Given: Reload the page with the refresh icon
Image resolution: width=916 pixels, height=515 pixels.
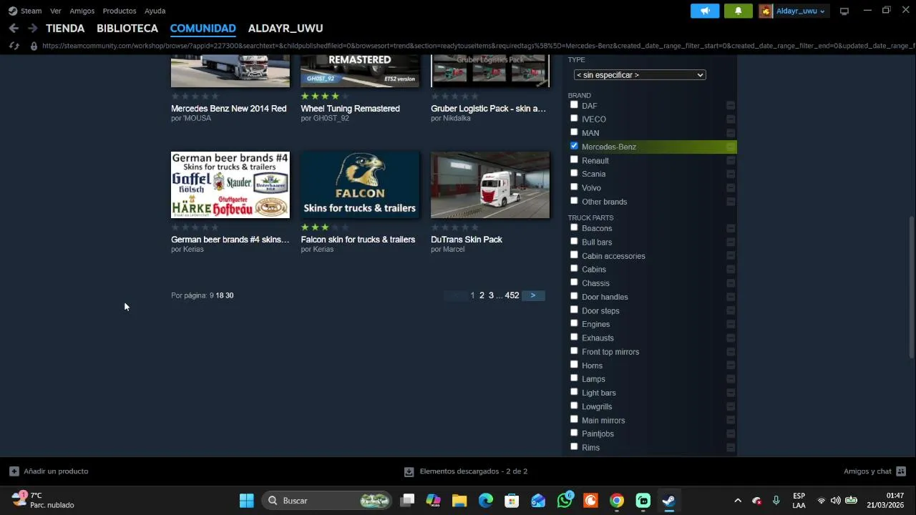Looking at the screenshot, I should pyautogui.click(x=14, y=46).
